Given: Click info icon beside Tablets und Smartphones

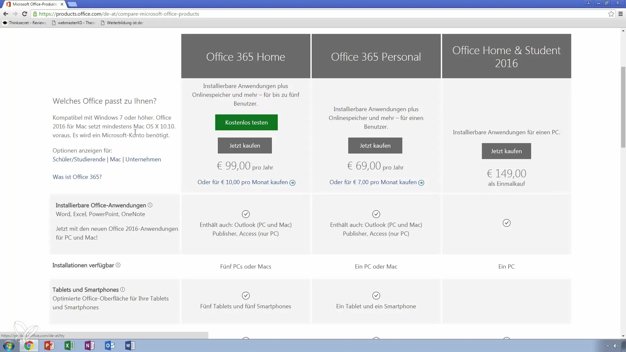Looking at the screenshot, I should coord(123,289).
